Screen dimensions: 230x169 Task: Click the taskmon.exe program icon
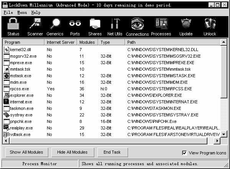click(6, 108)
